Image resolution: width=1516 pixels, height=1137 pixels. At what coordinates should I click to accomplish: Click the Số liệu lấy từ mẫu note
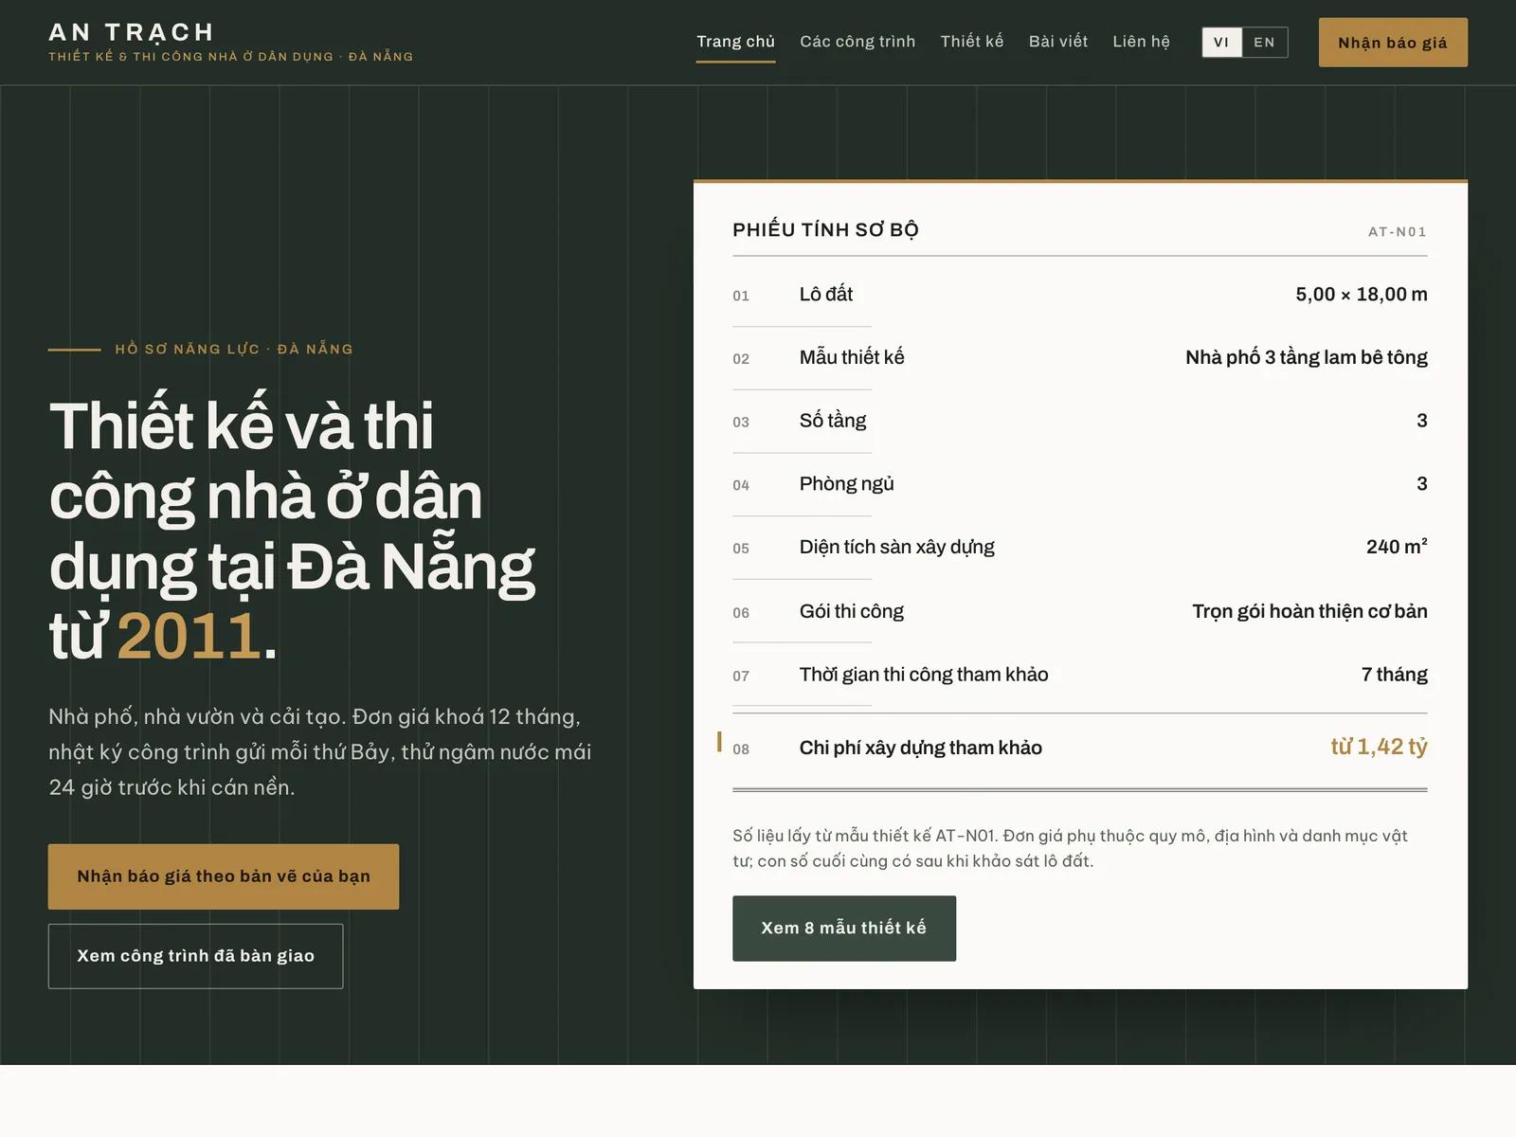[x=1070, y=848]
